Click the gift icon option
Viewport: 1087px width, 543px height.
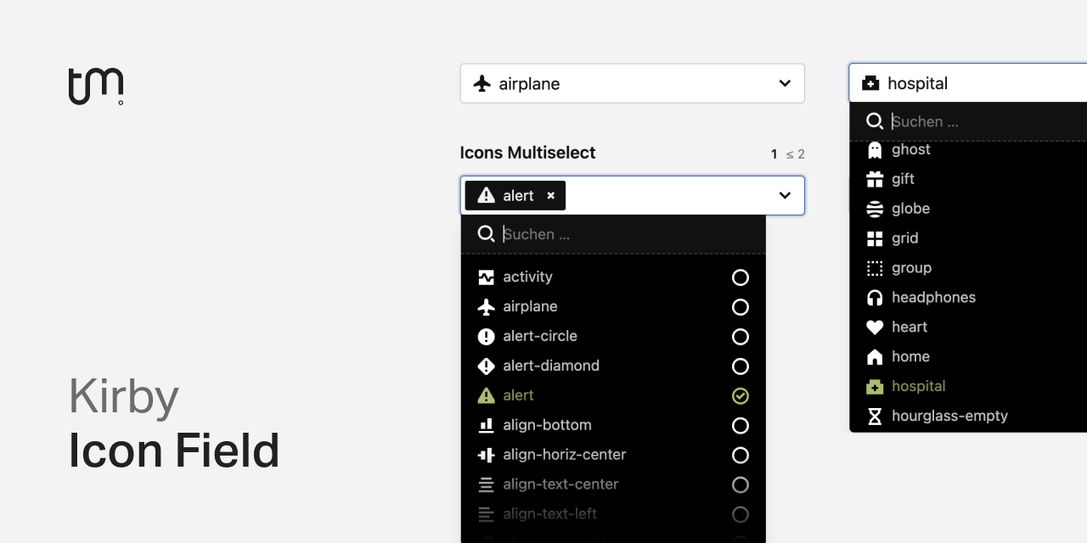[x=903, y=179]
